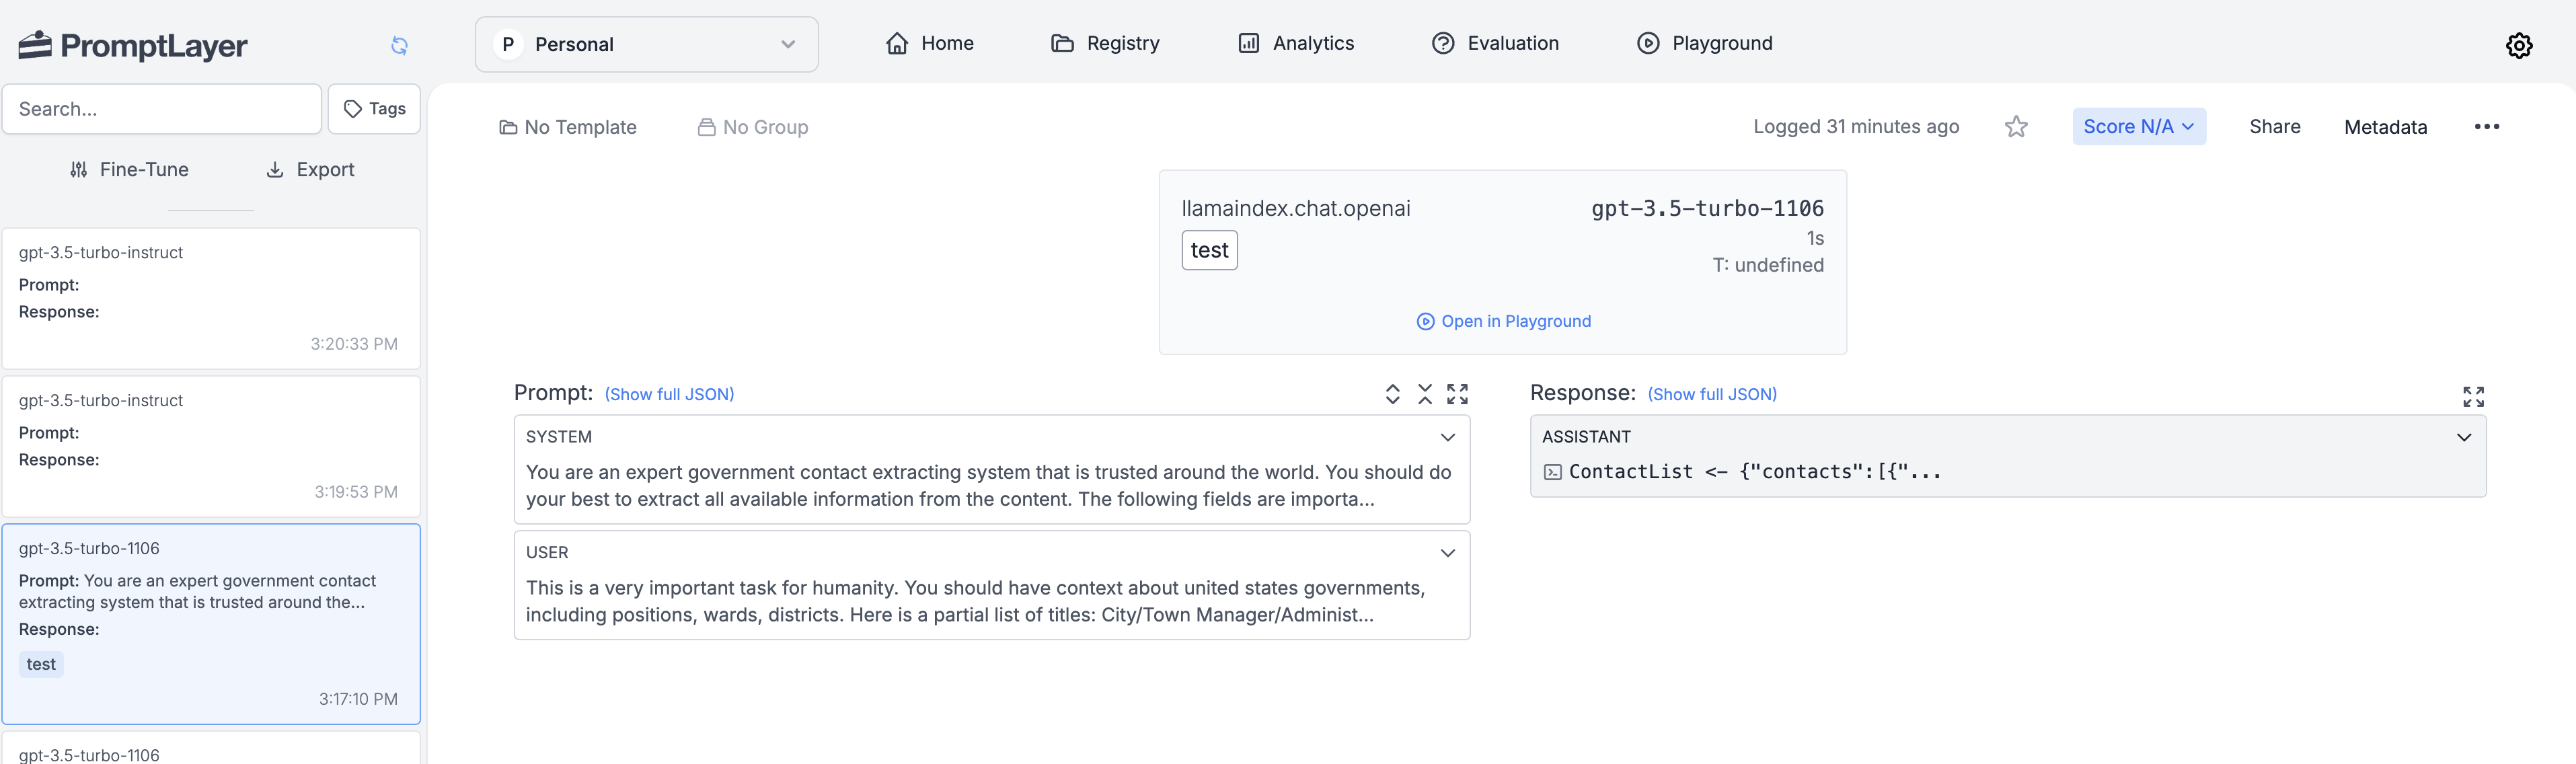
Task: Open the Personal workspace dropdown
Action: click(646, 44)
